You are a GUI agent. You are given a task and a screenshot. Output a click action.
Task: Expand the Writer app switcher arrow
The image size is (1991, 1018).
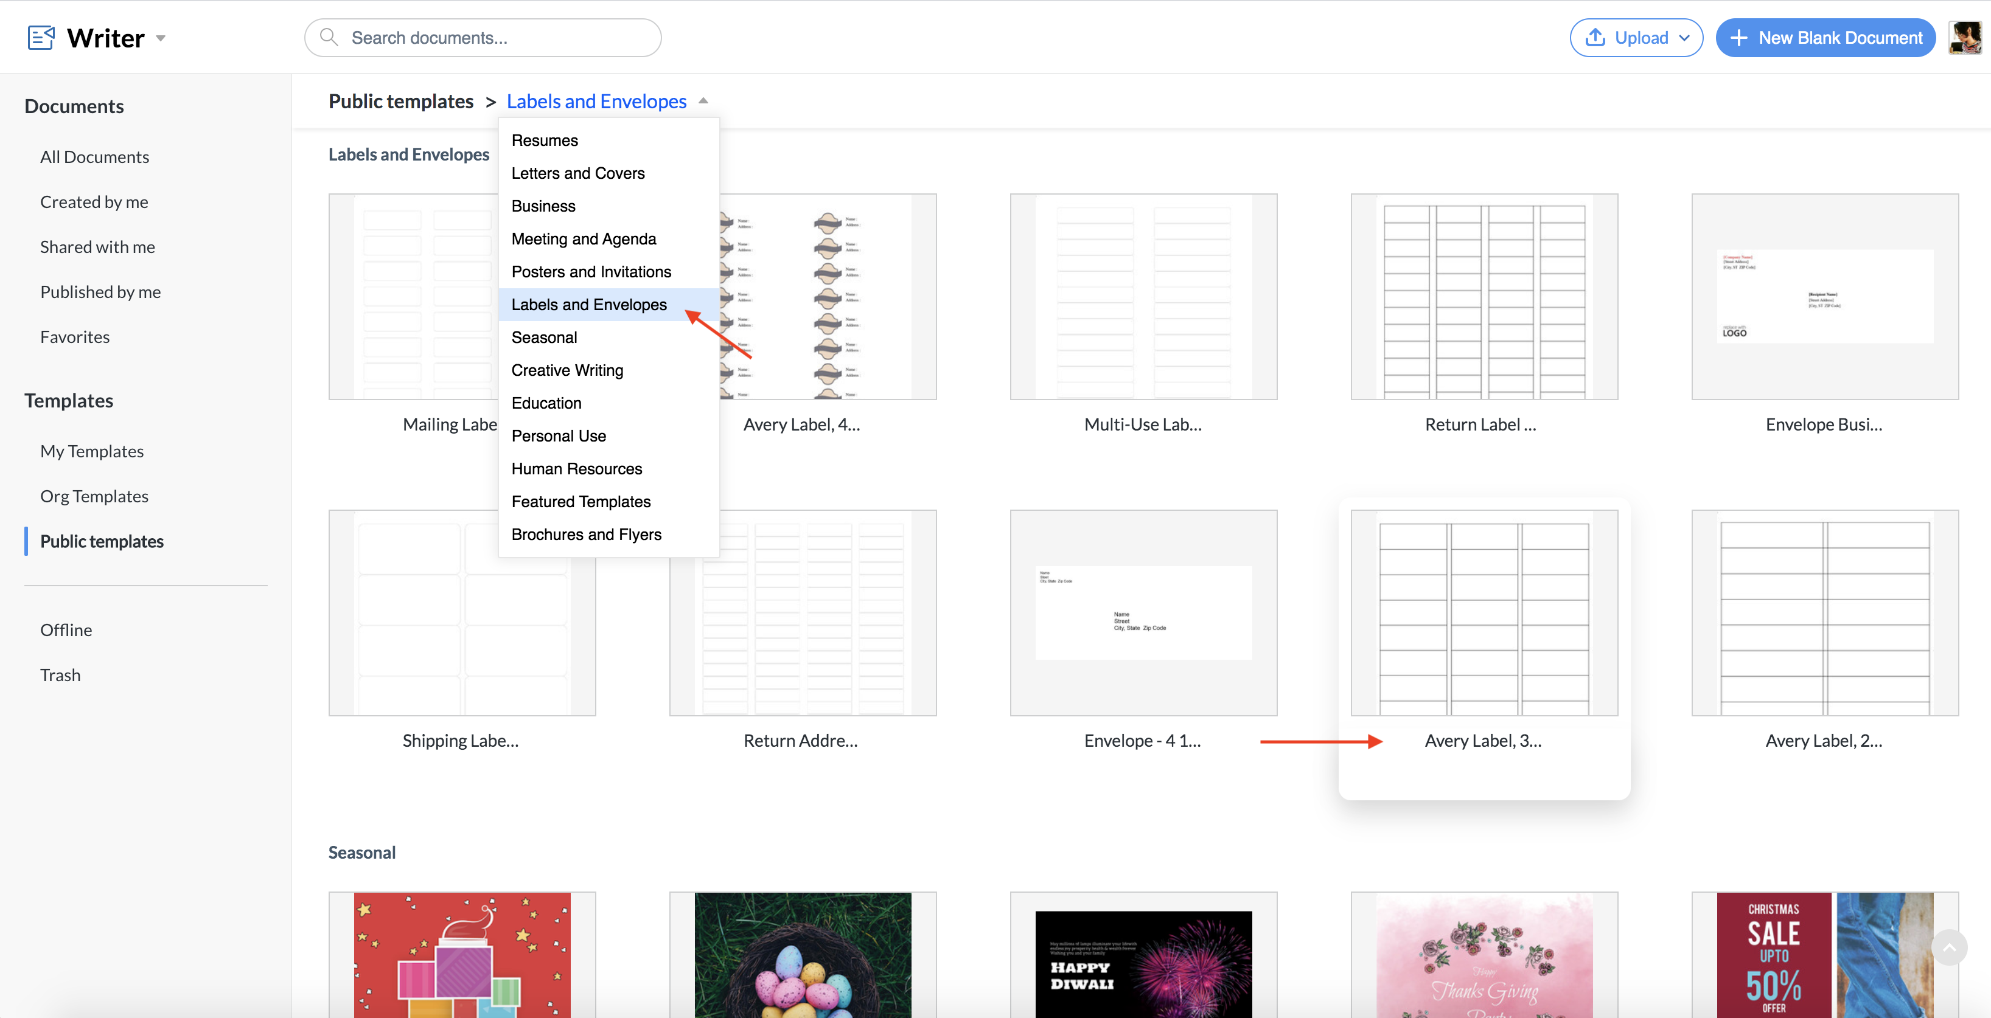point(161,38)
